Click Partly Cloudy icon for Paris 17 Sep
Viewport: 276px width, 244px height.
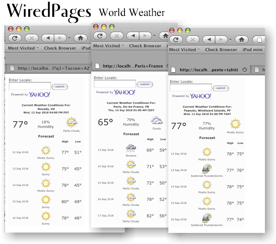(131, 214)
